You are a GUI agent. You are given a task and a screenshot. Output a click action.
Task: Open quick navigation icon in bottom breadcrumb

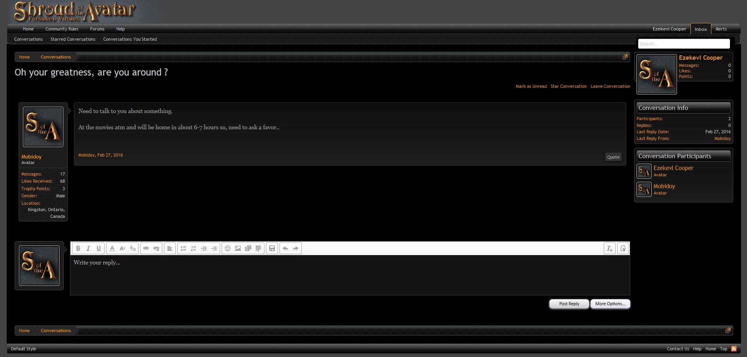(728, 331)
